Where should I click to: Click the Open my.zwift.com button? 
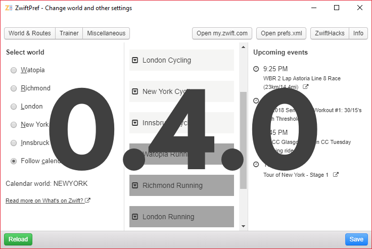click(x=222, y=33)
